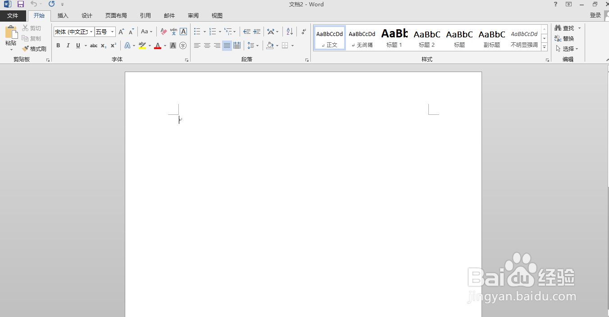Image resolution: width=609 pixels, height=317 pixels.
Task: Toggle Italic formatting
Action: 68,45
